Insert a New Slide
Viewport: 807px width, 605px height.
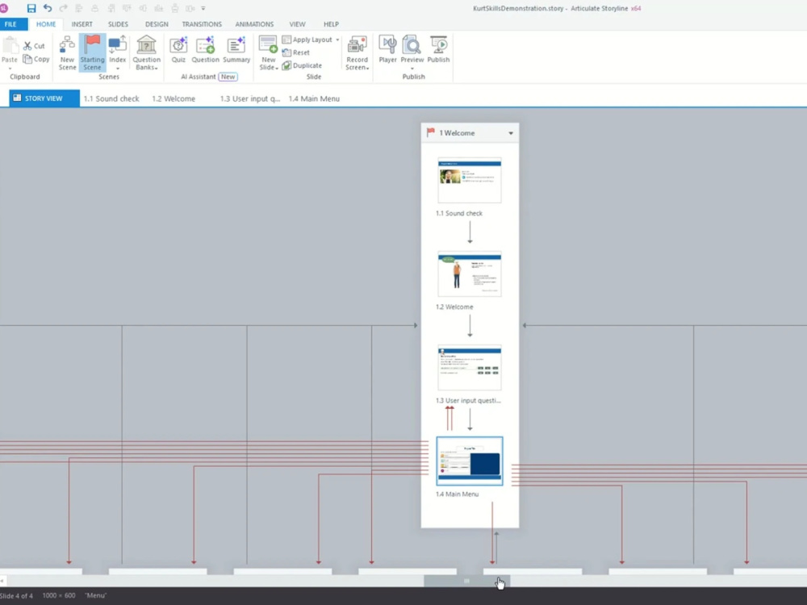(268, 46)
